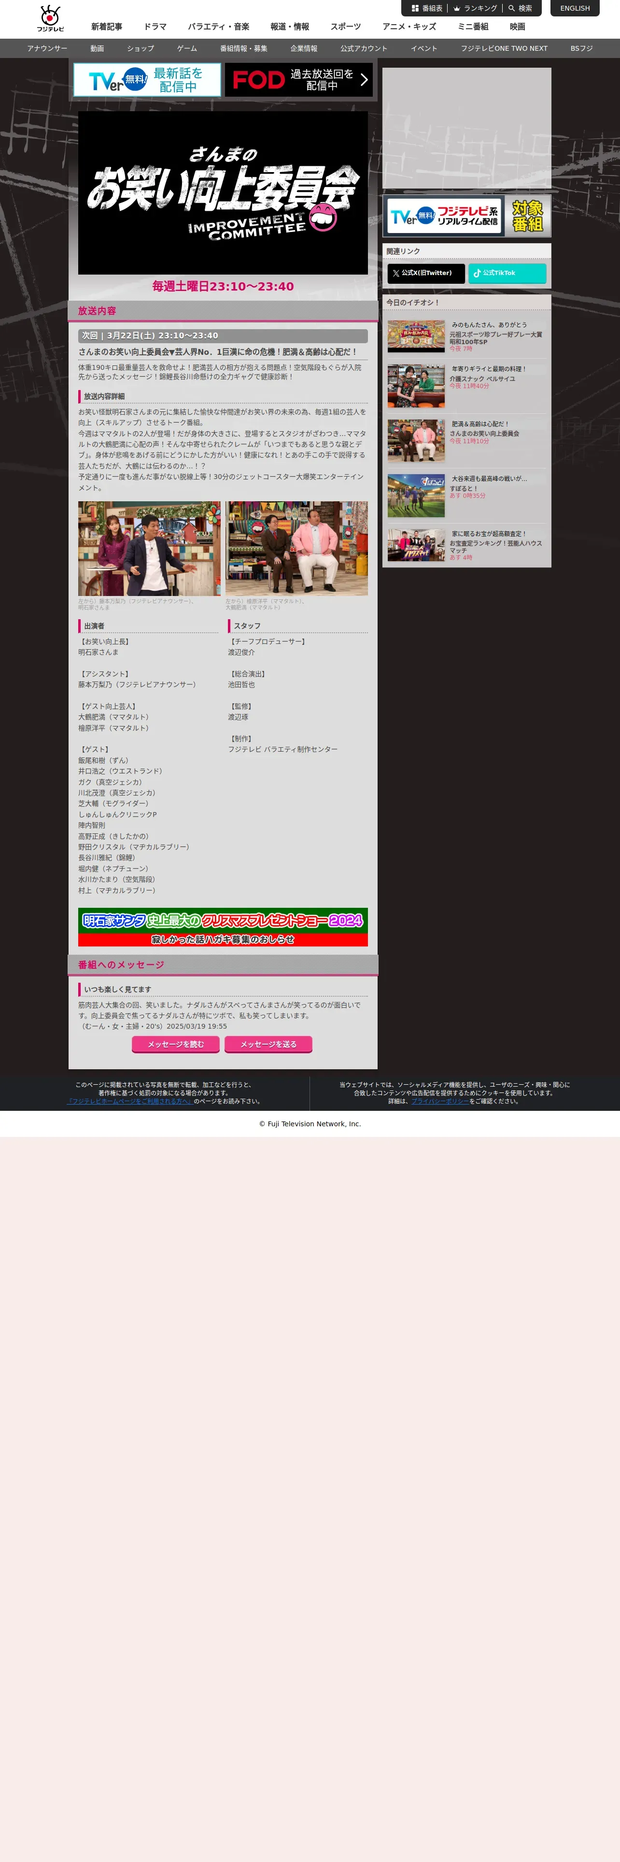Click the 毎週土曜日23:10〜23:40 schedule text

point(223,286)
